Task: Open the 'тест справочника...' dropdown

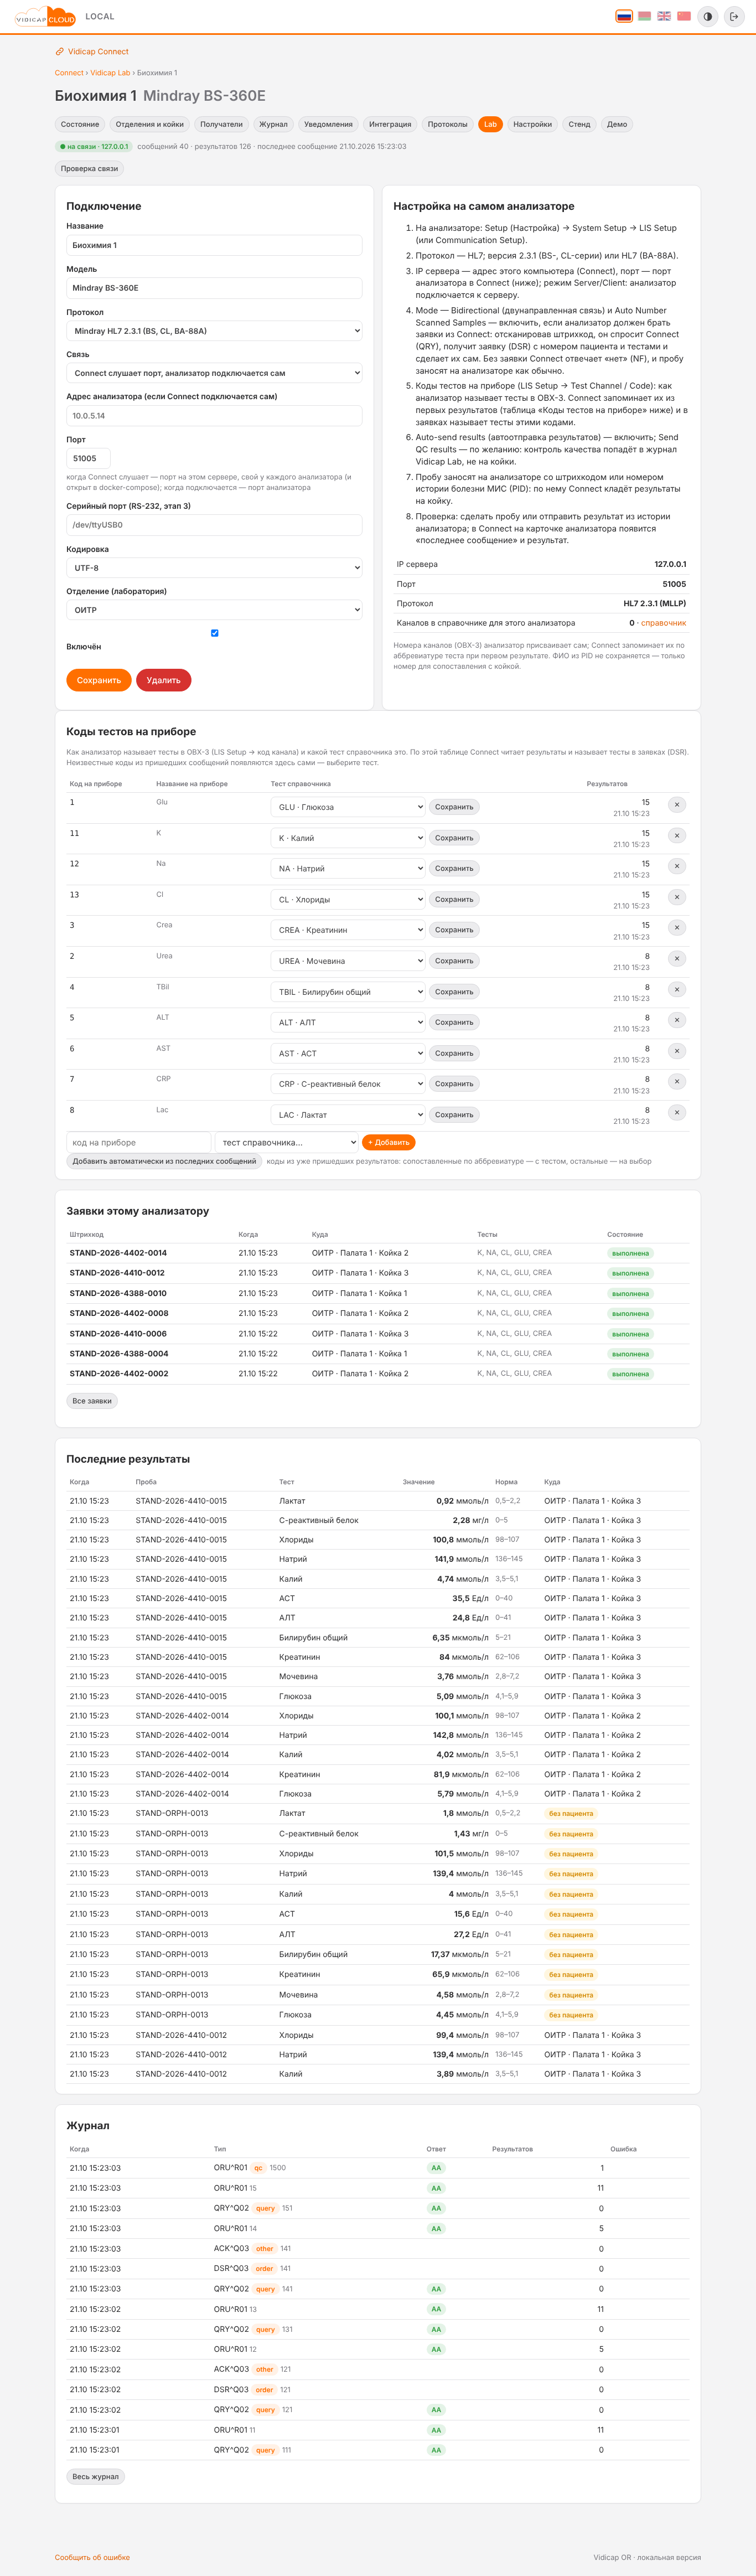Action: [287, 1142]
